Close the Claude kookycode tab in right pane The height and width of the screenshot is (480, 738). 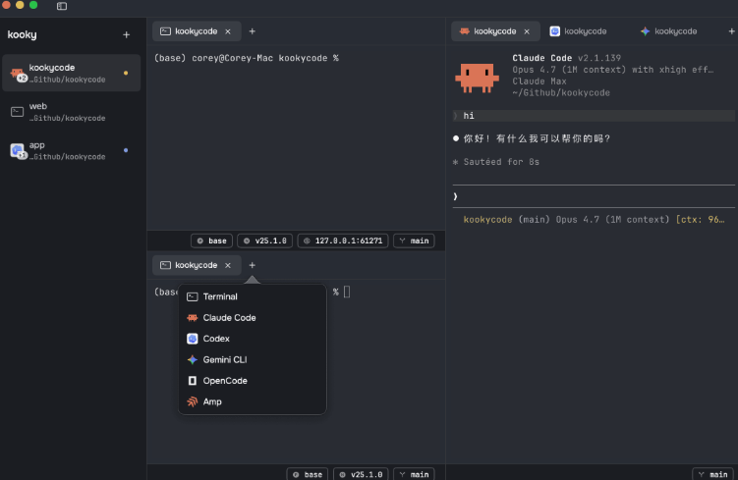[527, 31]
